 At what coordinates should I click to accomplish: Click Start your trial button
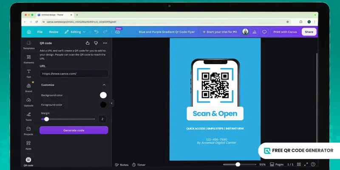point(220,32)
